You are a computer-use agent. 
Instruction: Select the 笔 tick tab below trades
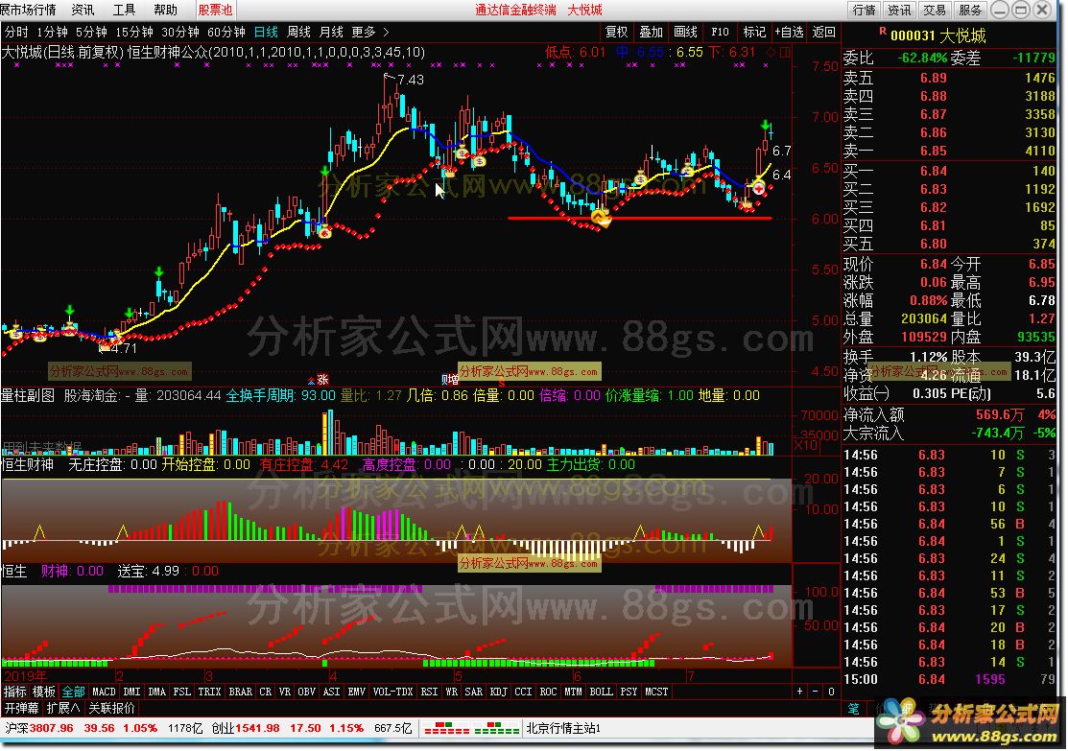click(853, 709)
